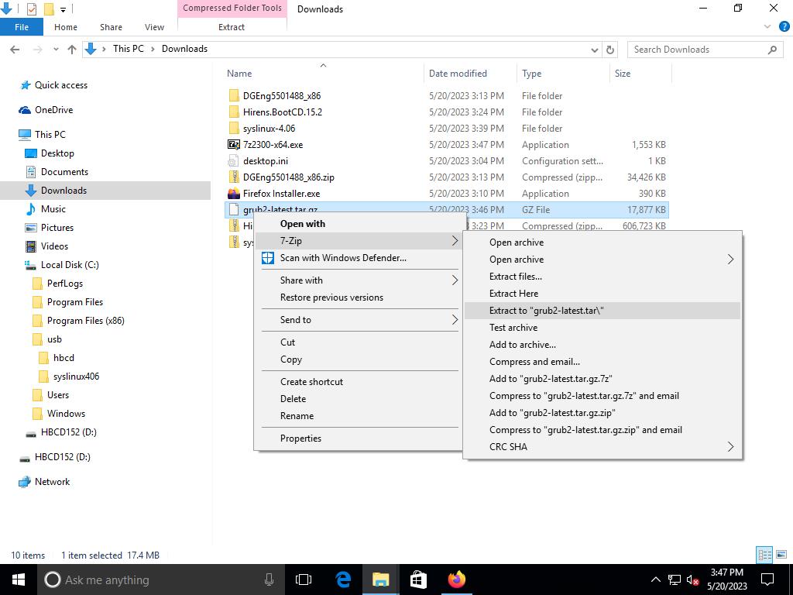
Task: Click the Windows Defender shield icon
Action: (268, 258)
